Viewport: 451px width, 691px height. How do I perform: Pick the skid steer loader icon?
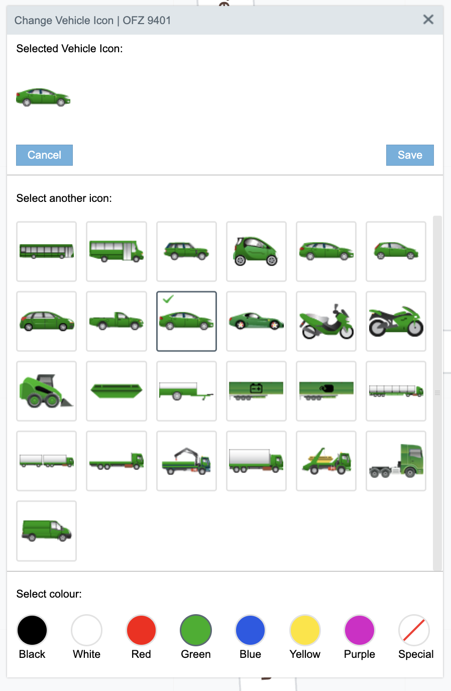(x=46, y=391)
